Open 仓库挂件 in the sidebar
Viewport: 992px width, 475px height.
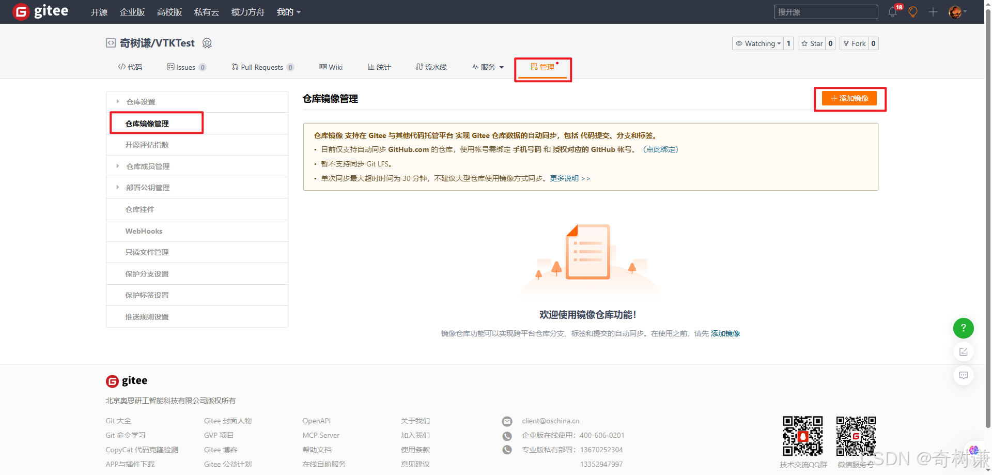197,209
